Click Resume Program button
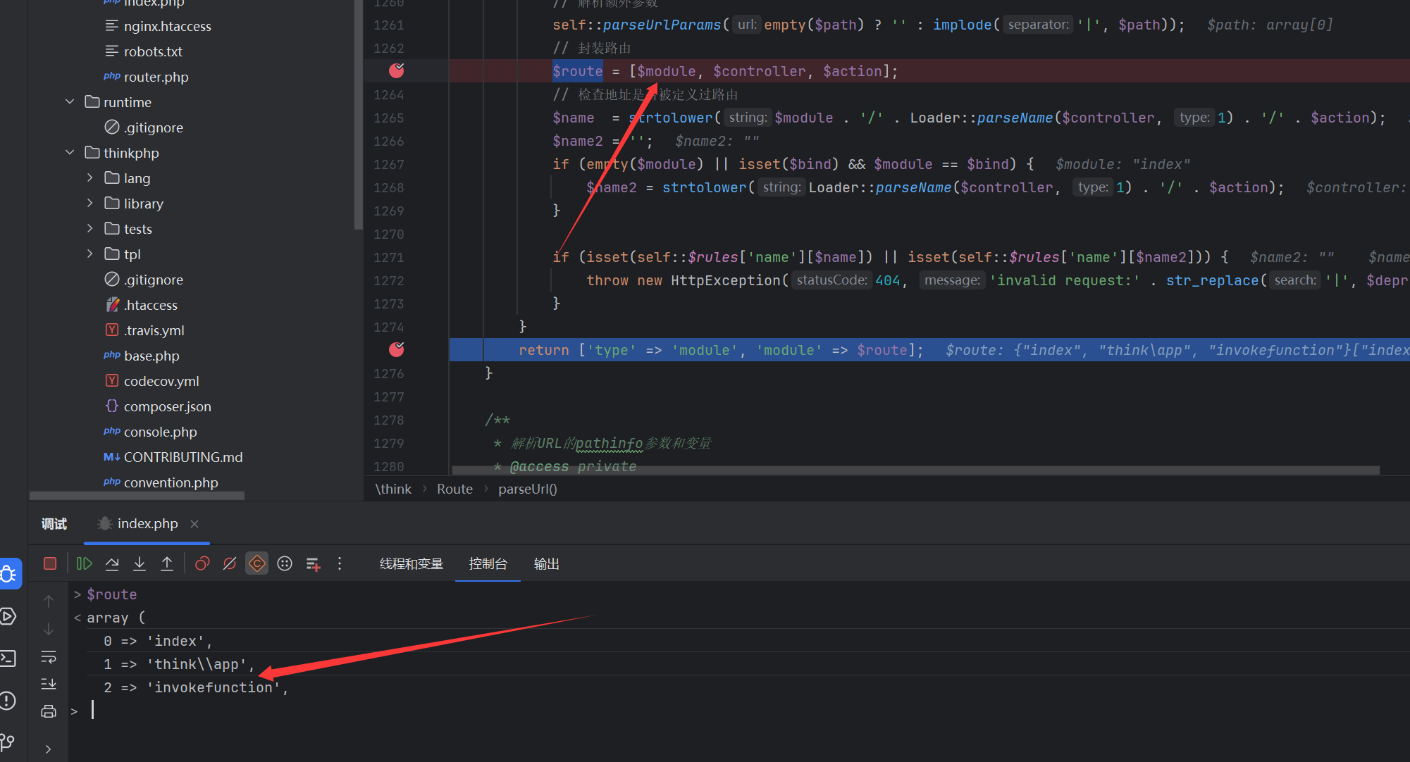 click(x=85, y=563)
